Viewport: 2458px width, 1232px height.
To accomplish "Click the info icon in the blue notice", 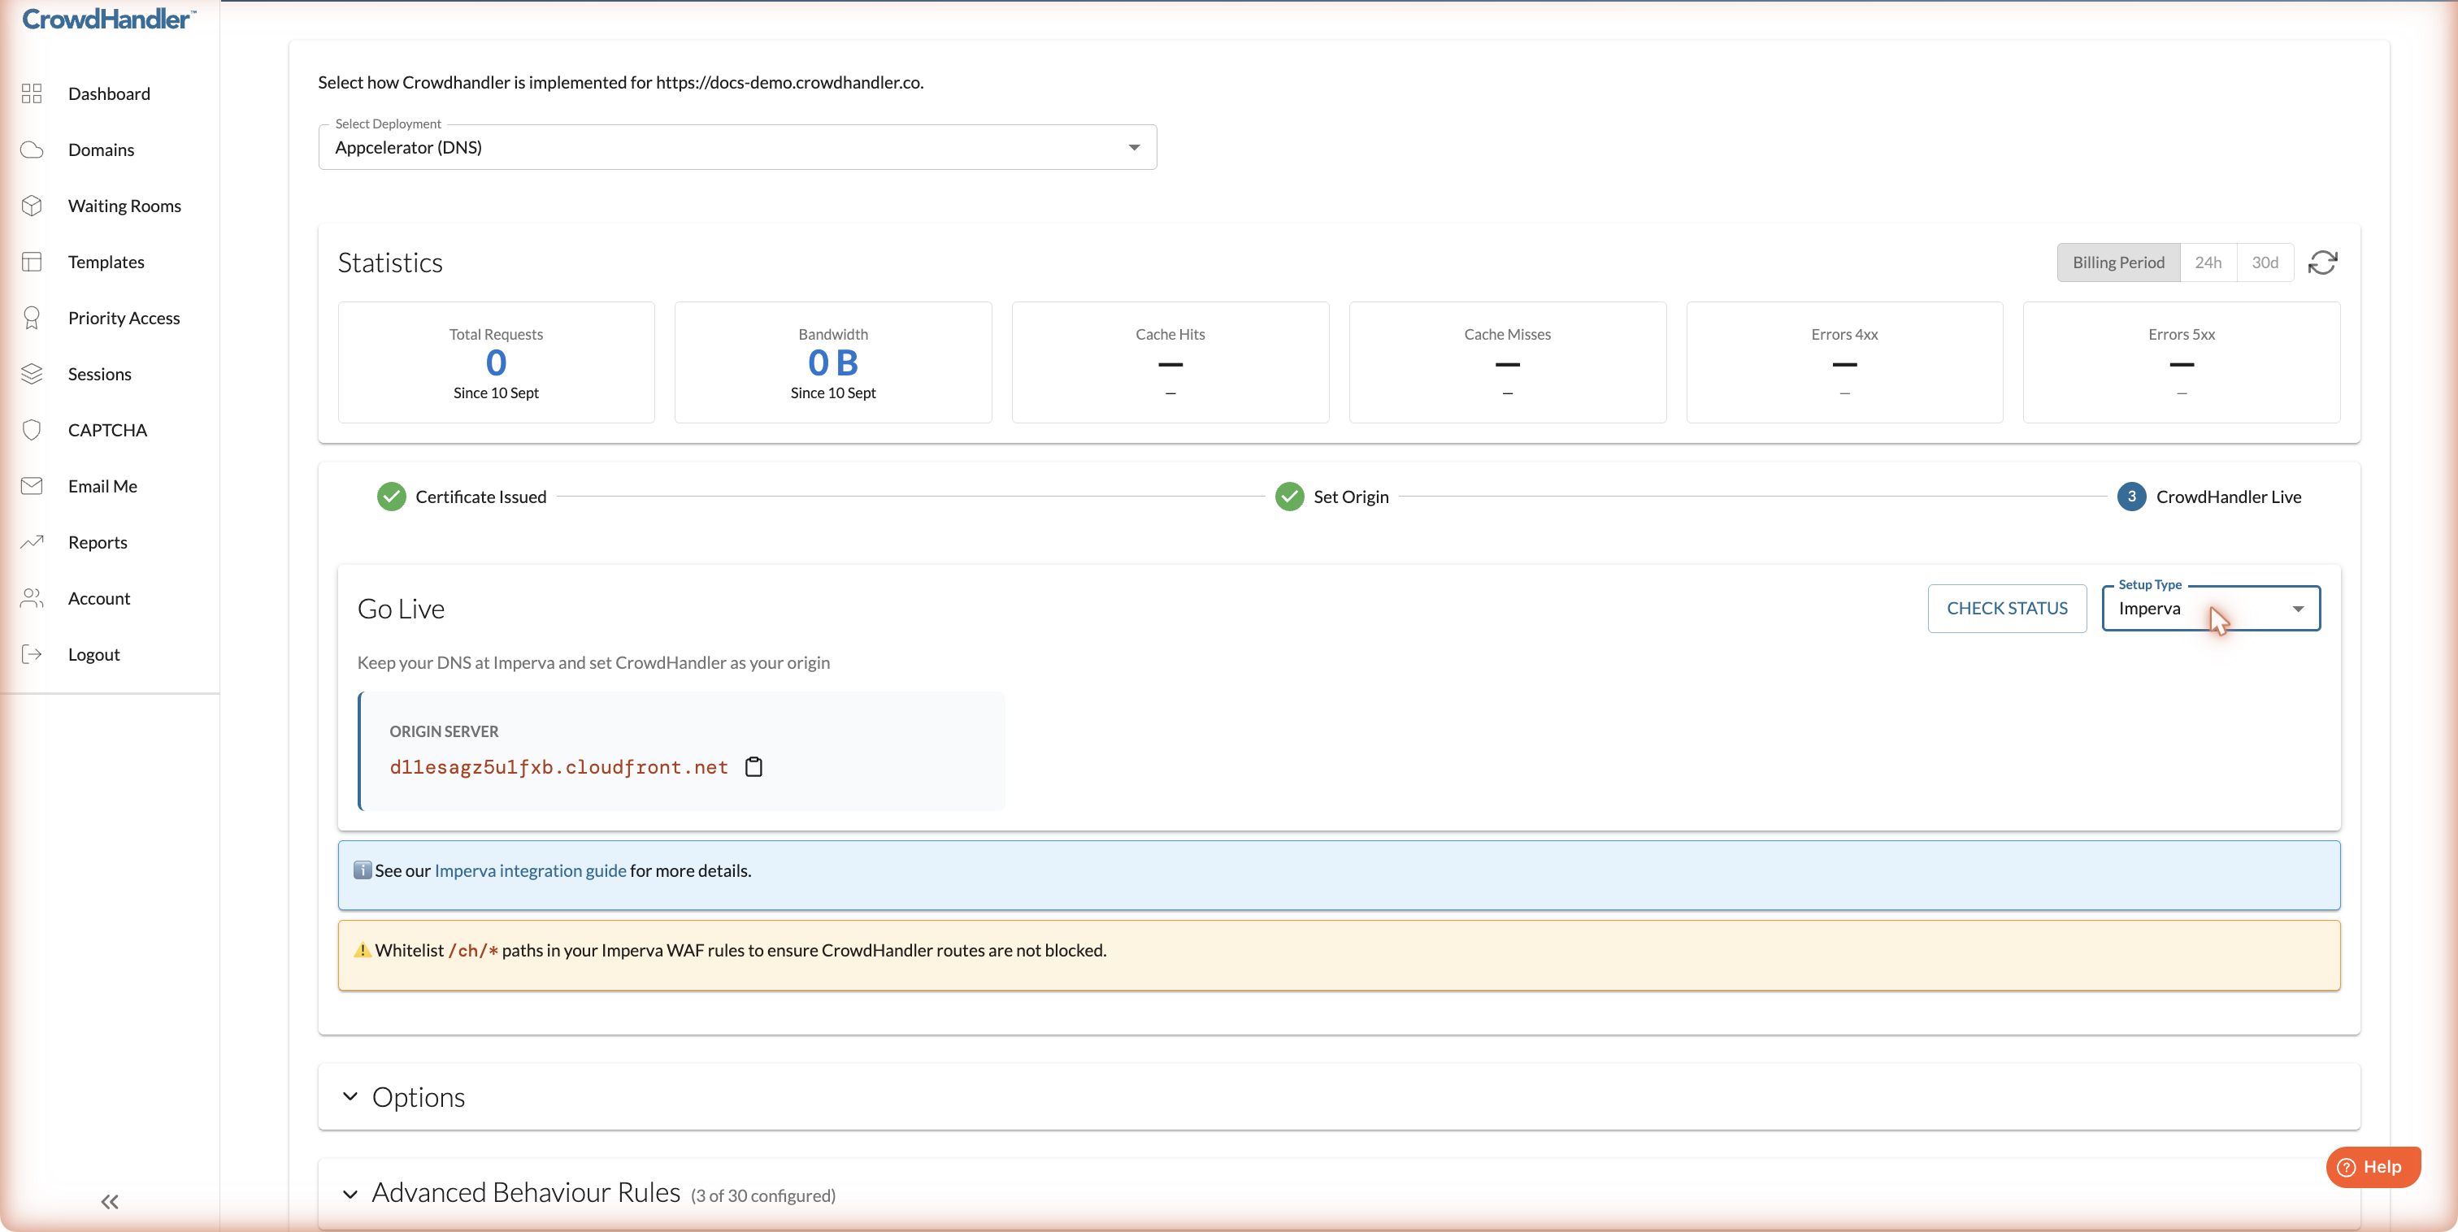I will pos(363,870).
